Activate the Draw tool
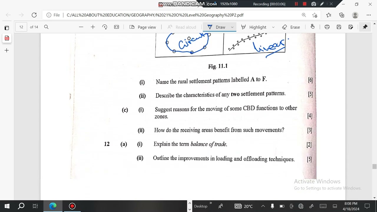The image size is (377, 212). click(x=216, y=27)
